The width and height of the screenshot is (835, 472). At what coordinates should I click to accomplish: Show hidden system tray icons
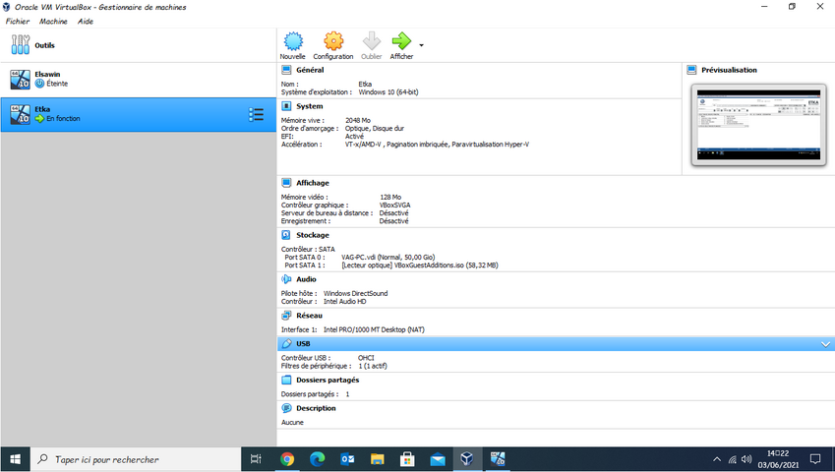717,459
